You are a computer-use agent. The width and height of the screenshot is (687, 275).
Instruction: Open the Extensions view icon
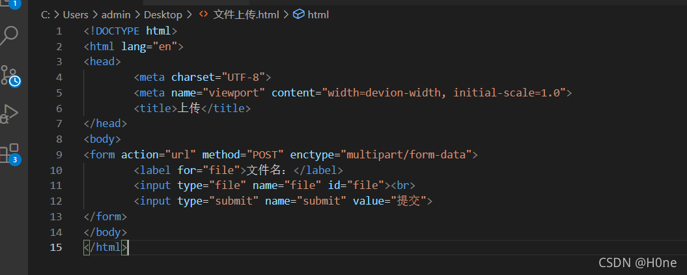(x=8, y=154)
